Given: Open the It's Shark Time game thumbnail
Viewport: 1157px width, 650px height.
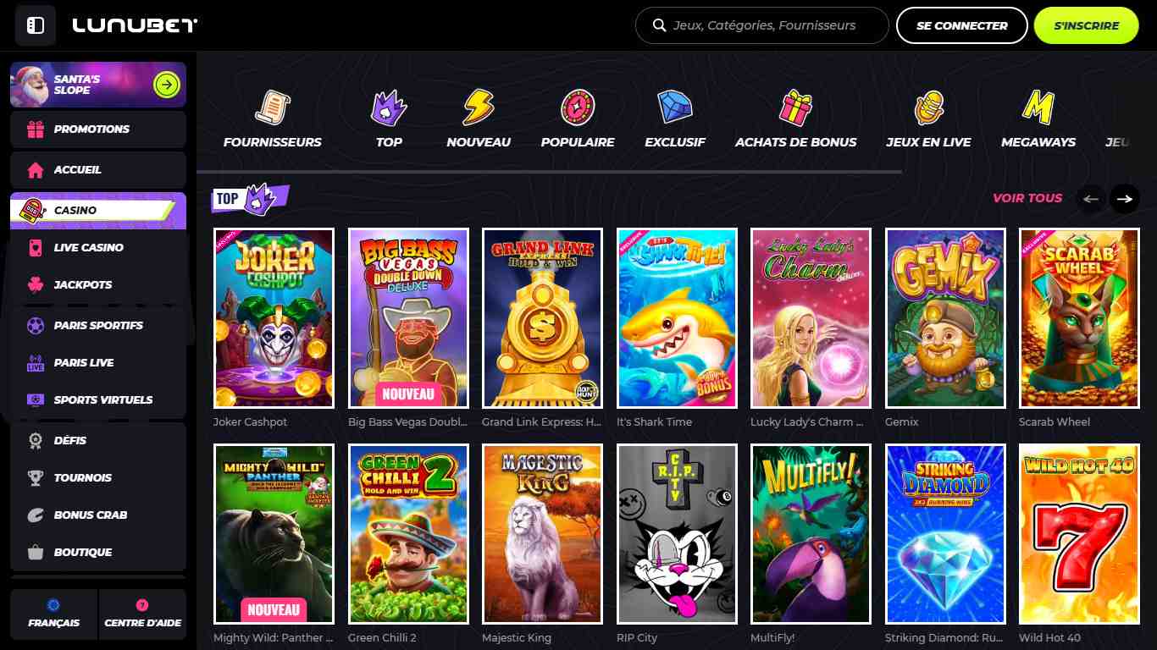Looking at the screenshot, I should pos(677,318).
